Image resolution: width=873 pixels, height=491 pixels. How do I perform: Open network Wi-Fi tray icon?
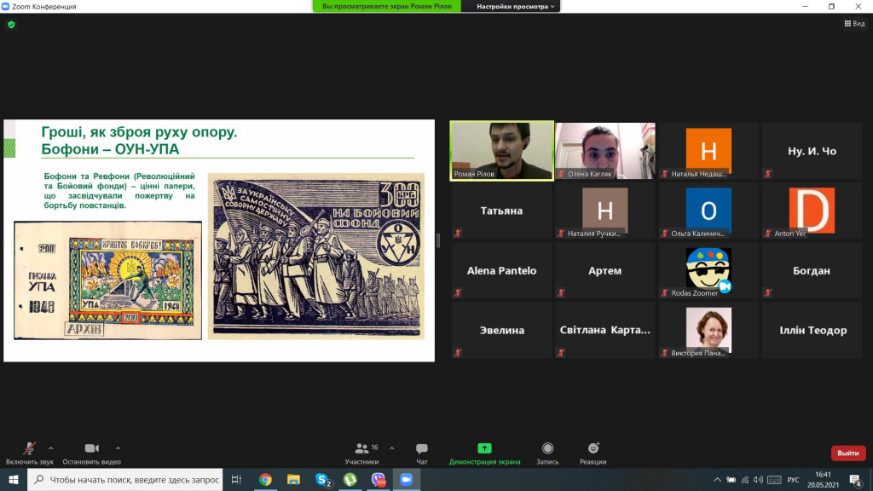coord(745,479)
